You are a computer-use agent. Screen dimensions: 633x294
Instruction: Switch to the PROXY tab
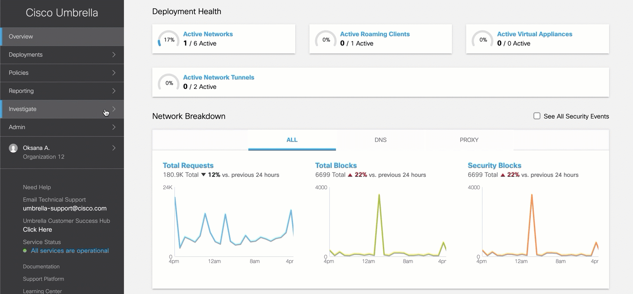[x=469, y=140]
